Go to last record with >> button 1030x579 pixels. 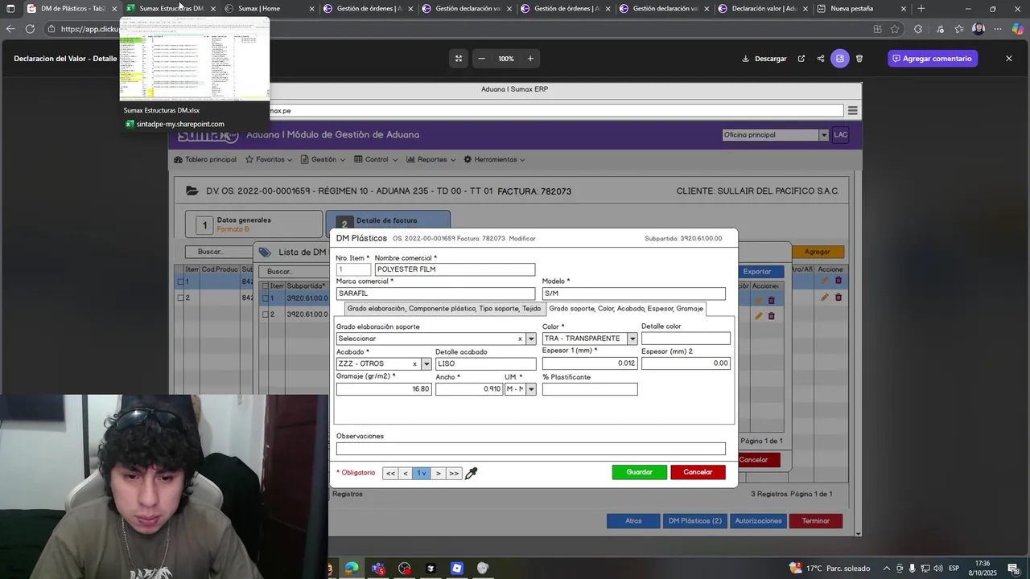click(454, 473)
